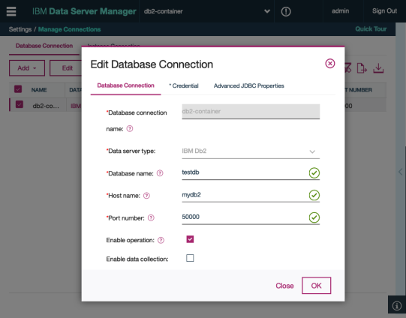Toggle the select-all checkbox in table header
This screenshot has height=318, width=406.
18,89
